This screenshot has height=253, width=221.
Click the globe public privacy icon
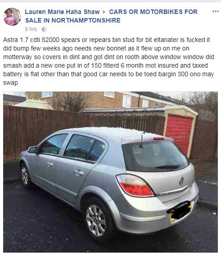click(x=44, y=29)
